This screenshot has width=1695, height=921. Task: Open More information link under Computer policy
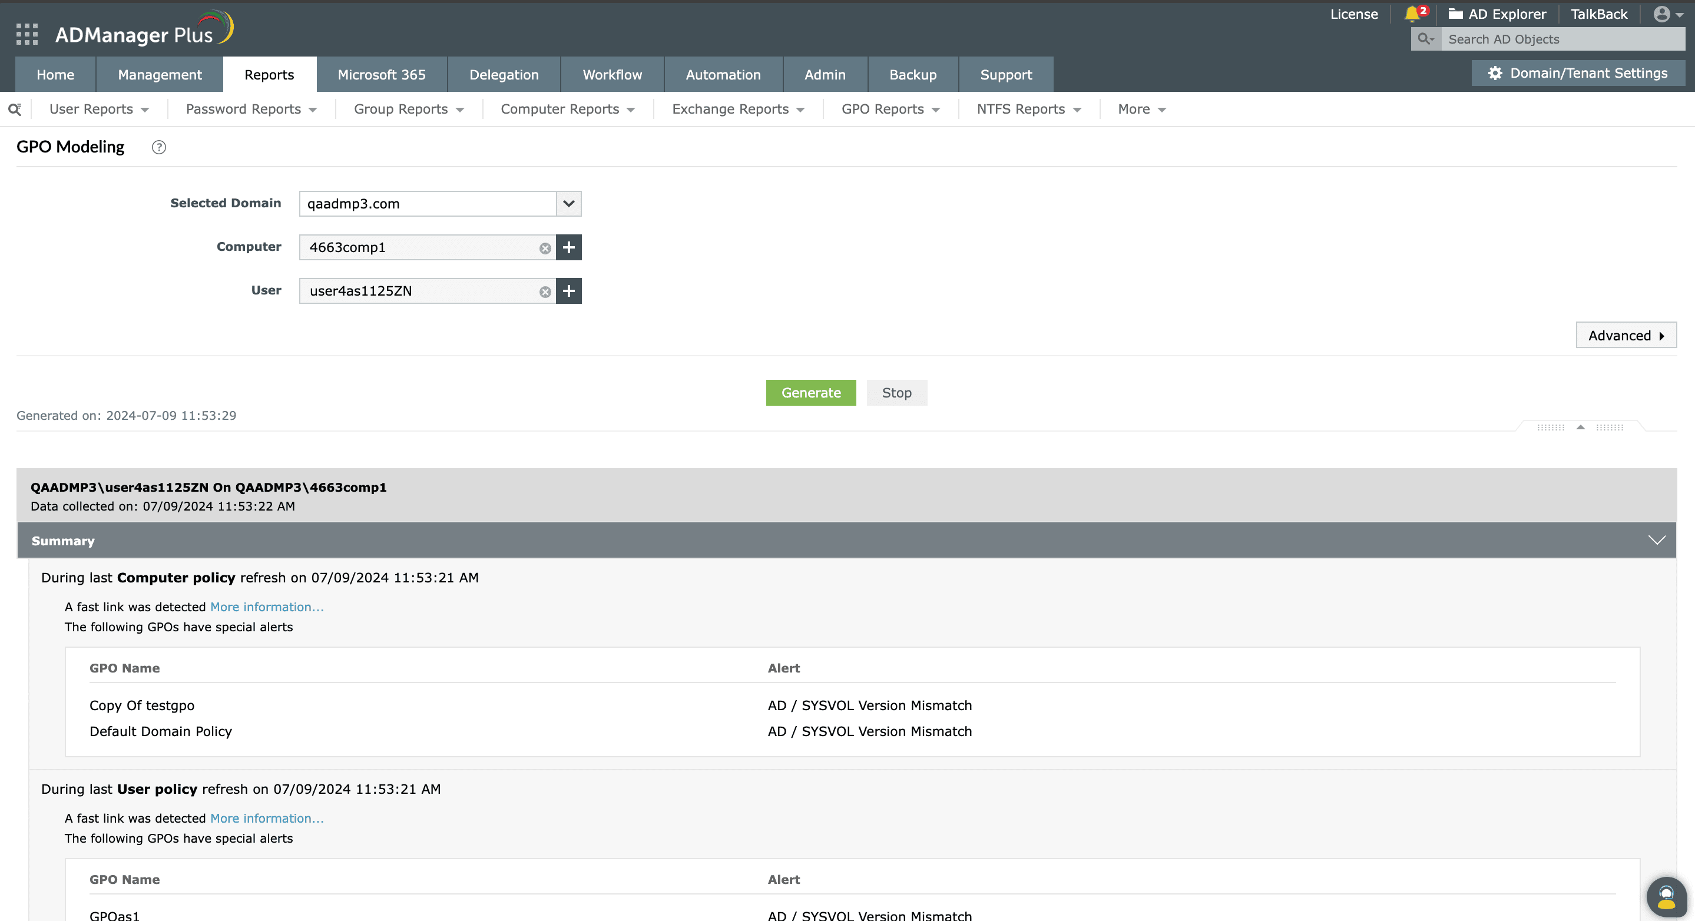point(266,607)
